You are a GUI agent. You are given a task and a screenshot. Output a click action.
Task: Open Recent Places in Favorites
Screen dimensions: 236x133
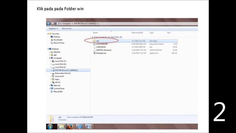pos(59,43)
